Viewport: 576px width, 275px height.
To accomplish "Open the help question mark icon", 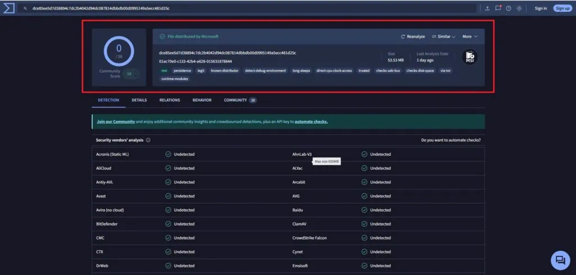I will (x=508, y=8).
